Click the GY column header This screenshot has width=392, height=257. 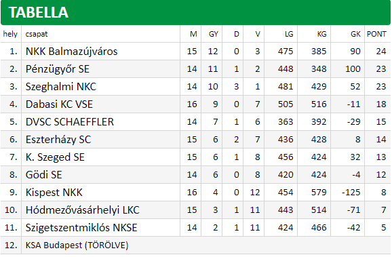[214, 34]
